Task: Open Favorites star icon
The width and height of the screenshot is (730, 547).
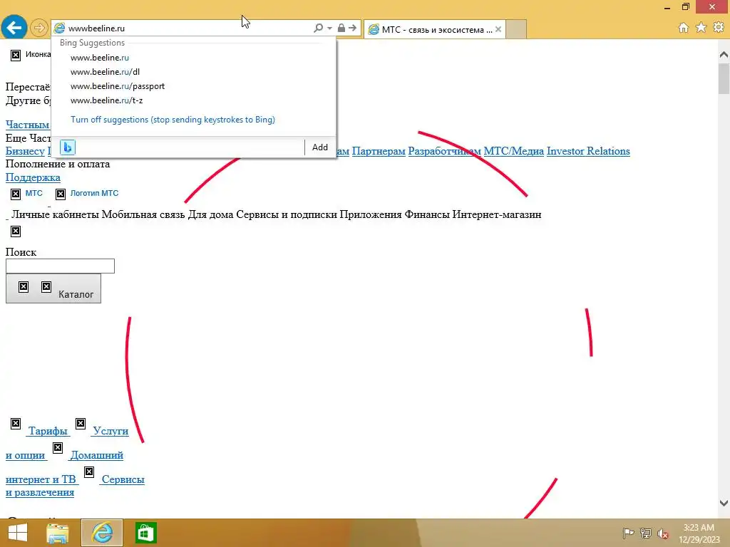Action: (701, 28)
